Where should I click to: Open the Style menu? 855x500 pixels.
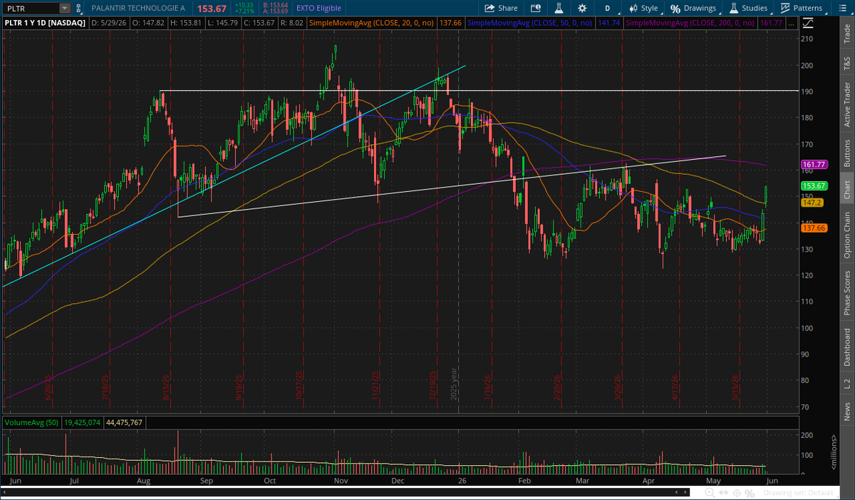[x=643, y=8]
